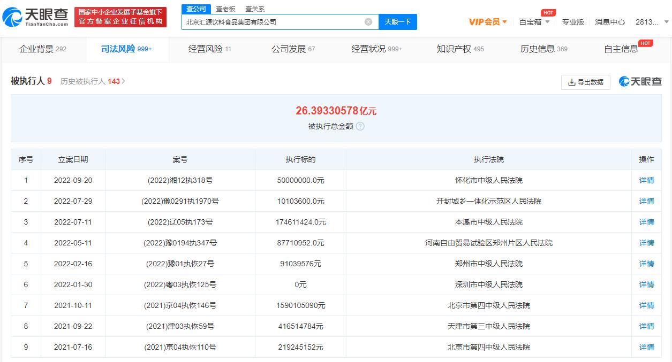This screenshot has height=362, width=672.
Task: Click the court name 开封城乡一体化示范区人民法院
Action: [489, 201]
